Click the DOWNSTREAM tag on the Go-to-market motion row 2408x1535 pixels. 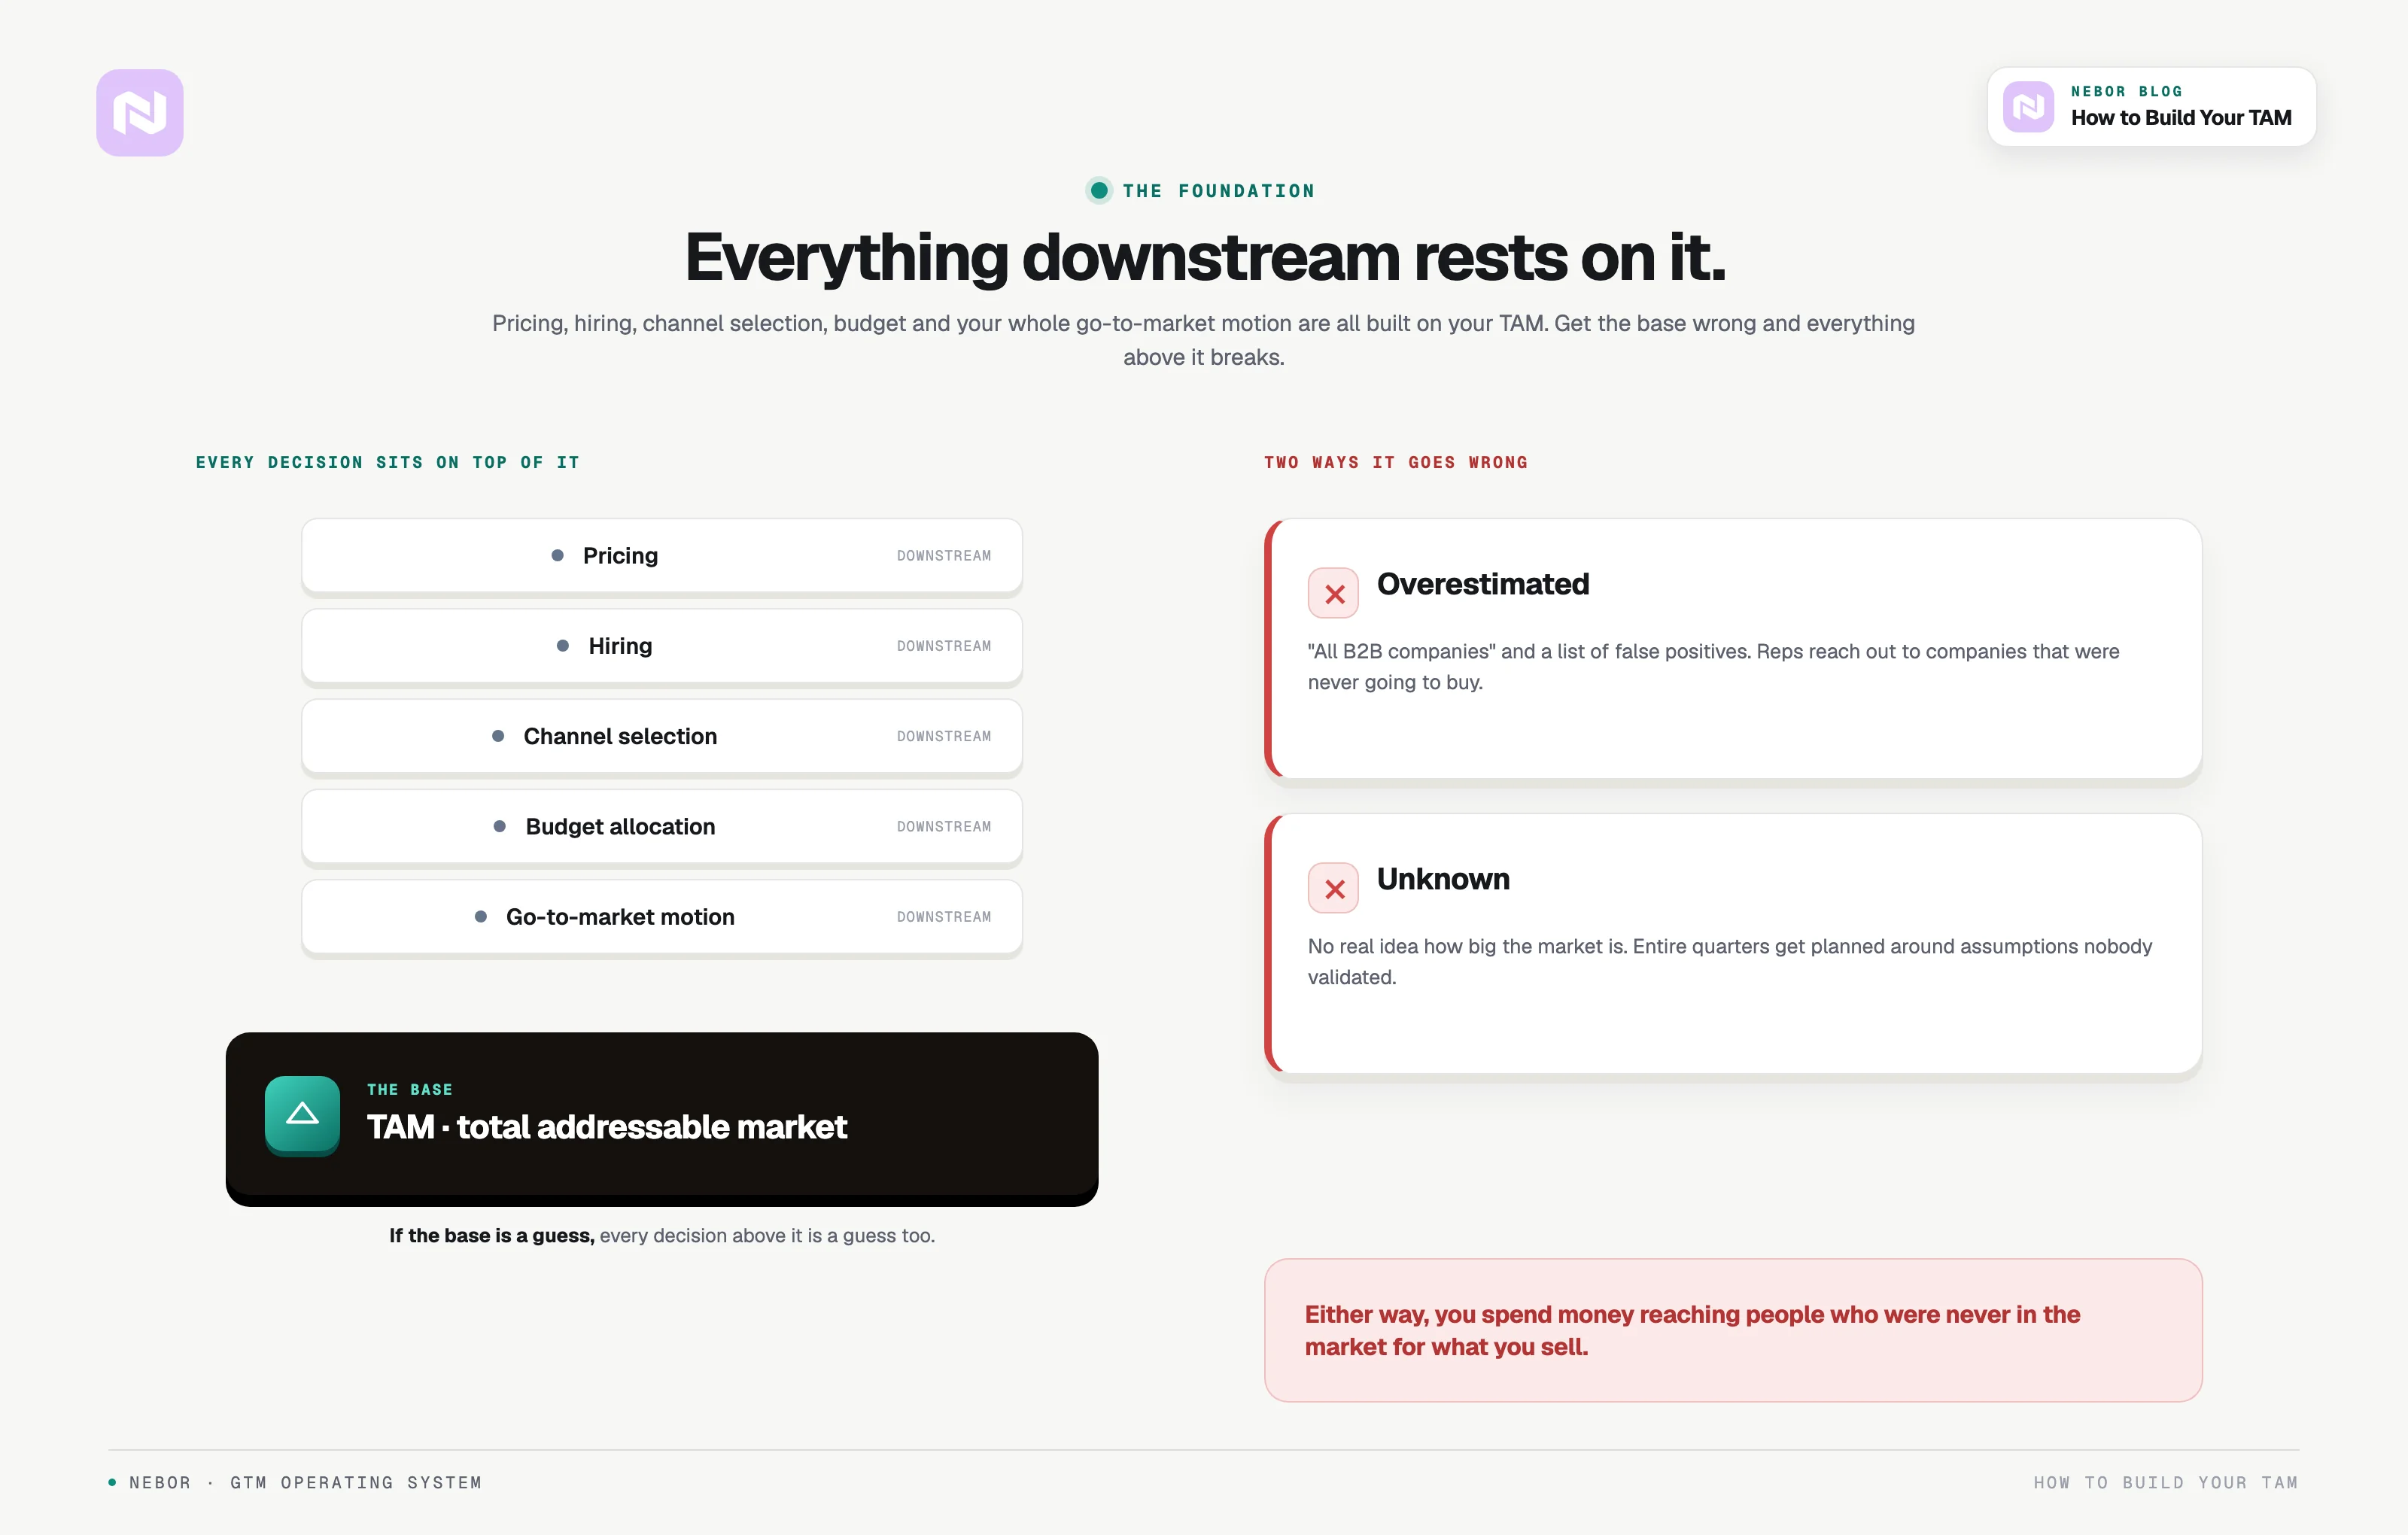(944, 916)
